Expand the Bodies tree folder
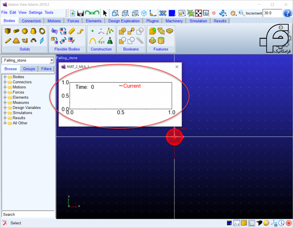293x228 pixels. click(x=5, y=77)
